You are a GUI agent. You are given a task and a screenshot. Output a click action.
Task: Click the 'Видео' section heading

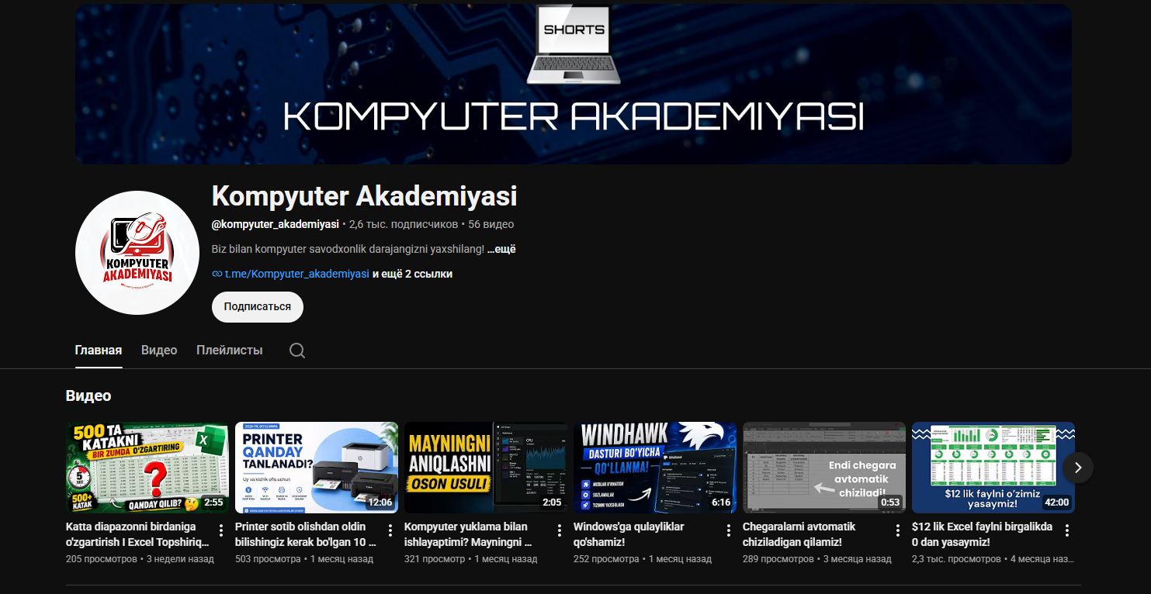coord(88,395)
